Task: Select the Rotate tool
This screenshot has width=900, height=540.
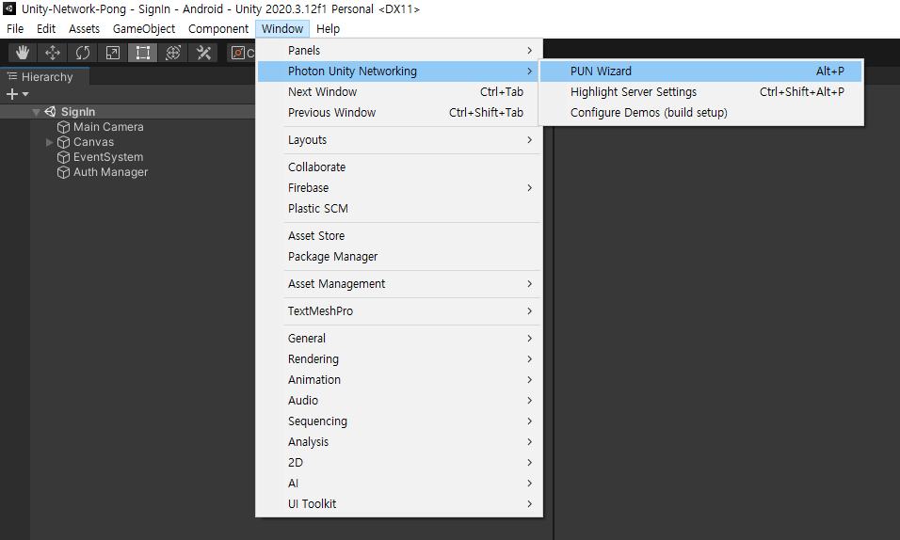Action: tap(83, 53)
